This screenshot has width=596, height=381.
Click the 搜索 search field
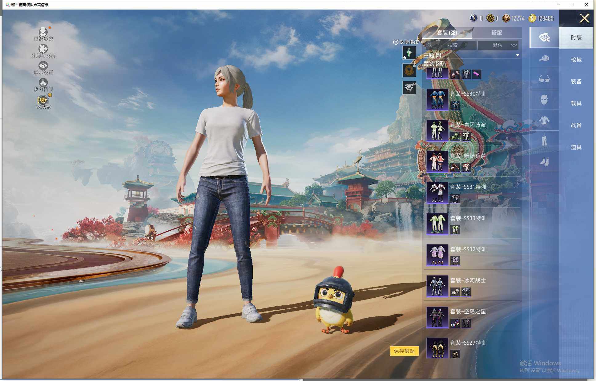[452, 45]
